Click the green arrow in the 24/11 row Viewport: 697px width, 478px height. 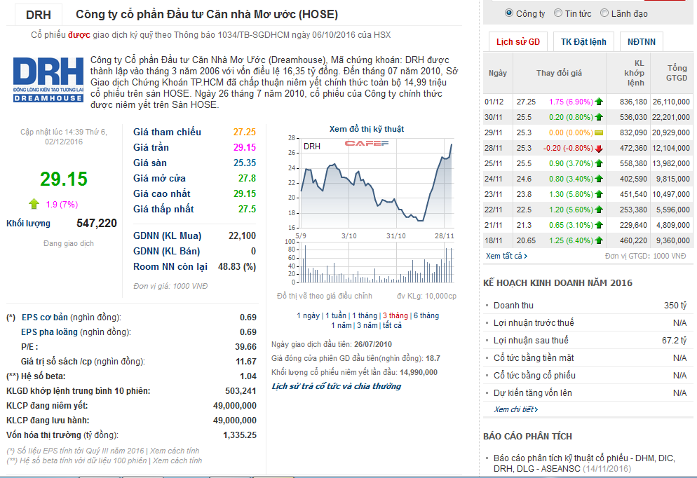point(599,179)
